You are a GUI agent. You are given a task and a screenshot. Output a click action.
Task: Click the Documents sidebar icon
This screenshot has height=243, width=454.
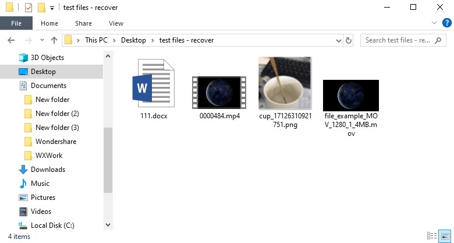coord(23,86)
